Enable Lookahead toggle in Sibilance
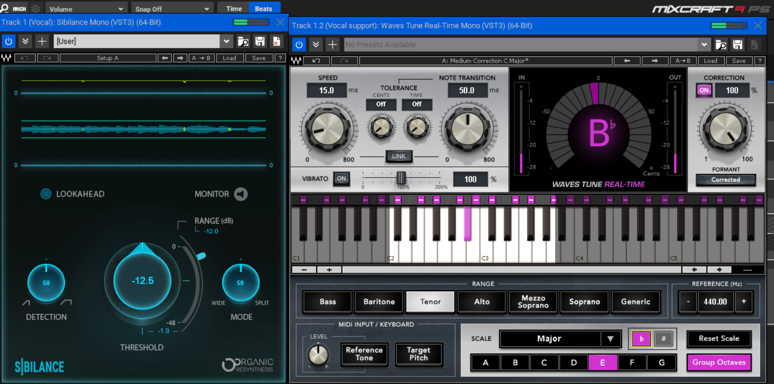This screenshot has width=774, height=384. (46, 194)
